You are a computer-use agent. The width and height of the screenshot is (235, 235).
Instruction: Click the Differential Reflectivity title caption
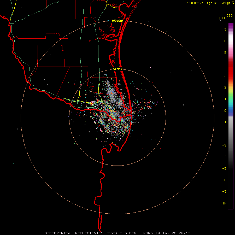tap(118, 233)
